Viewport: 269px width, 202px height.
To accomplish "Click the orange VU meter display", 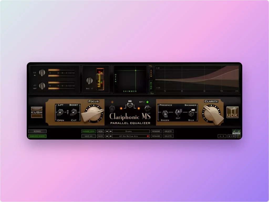I will pos(100,79).
